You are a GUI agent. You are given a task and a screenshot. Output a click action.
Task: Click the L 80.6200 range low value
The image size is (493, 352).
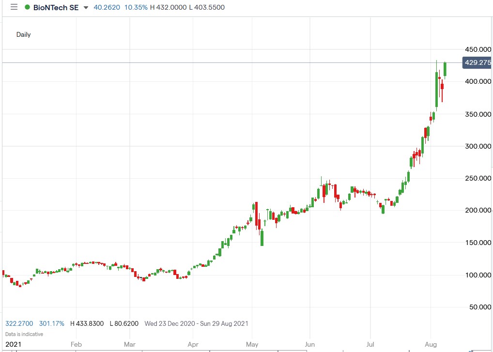pyautogui.click(x=123, y=323)
